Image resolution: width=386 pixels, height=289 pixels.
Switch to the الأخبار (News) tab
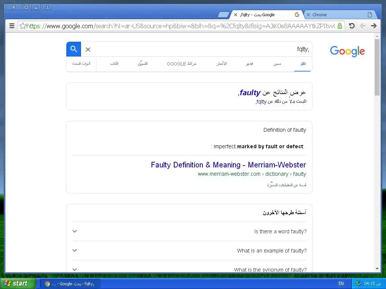point(221,64)
